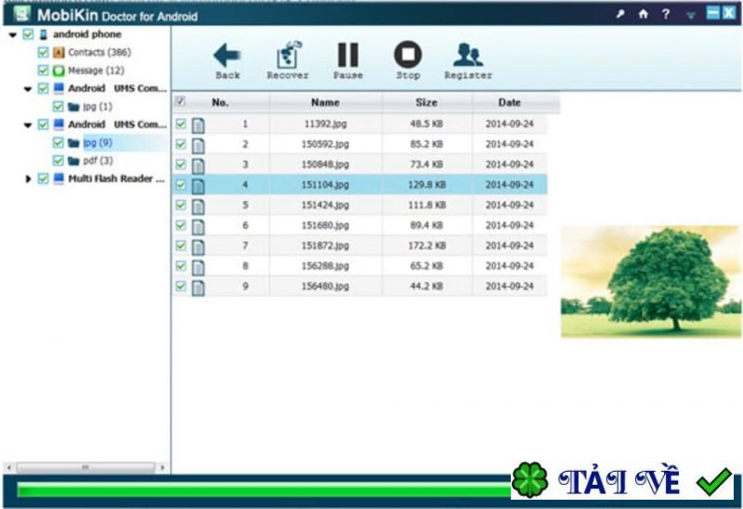743x509 pixels.
Task: Go home via the house icon
Action: pyautogui.click(x=643, y=14)
